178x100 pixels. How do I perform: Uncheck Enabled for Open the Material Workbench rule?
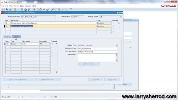[x=113, y=26]
